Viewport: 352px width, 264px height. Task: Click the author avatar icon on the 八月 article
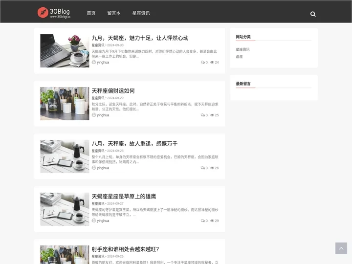[x=94, y=168]
